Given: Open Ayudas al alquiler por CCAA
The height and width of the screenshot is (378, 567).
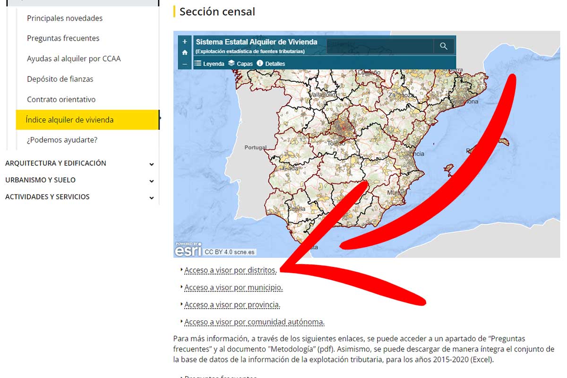Looking at the screenshot, I should pos(74,59).
